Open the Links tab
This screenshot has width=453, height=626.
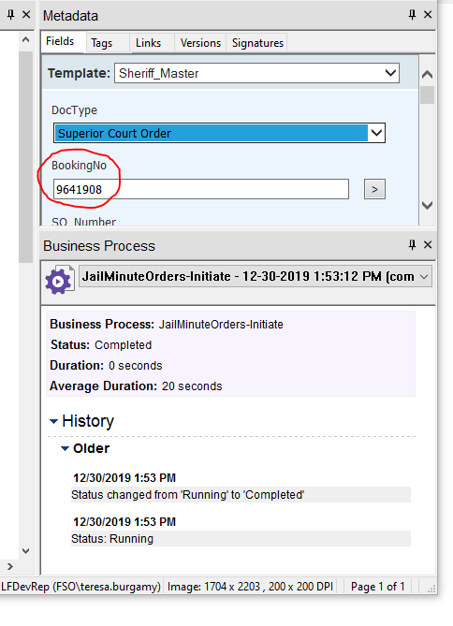tap(148, 43)
